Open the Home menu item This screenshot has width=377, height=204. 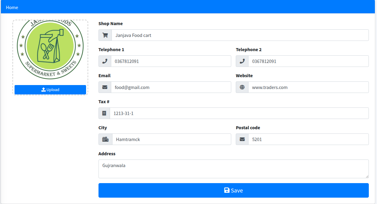(x=12, y=7)
